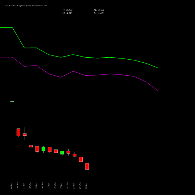Click the lowest red candle above 25 Jan

tap(87, 167)
